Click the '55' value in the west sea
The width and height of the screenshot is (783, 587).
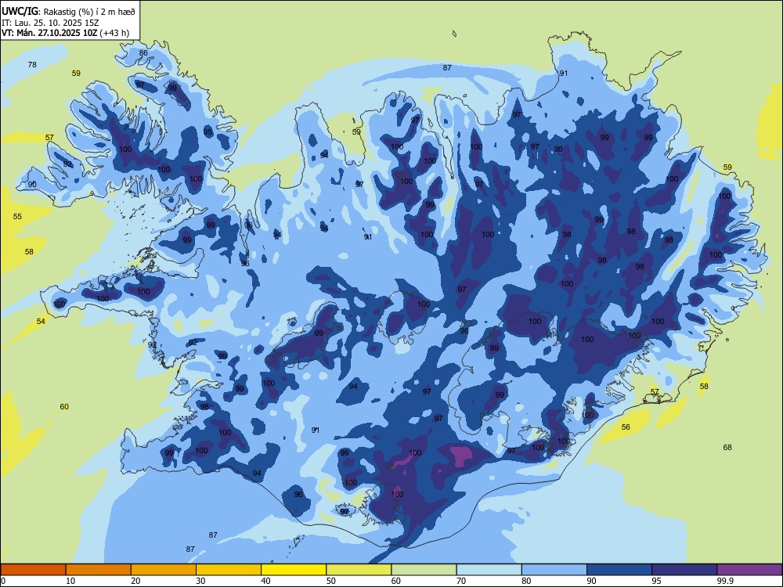click(x=17, y=217)
